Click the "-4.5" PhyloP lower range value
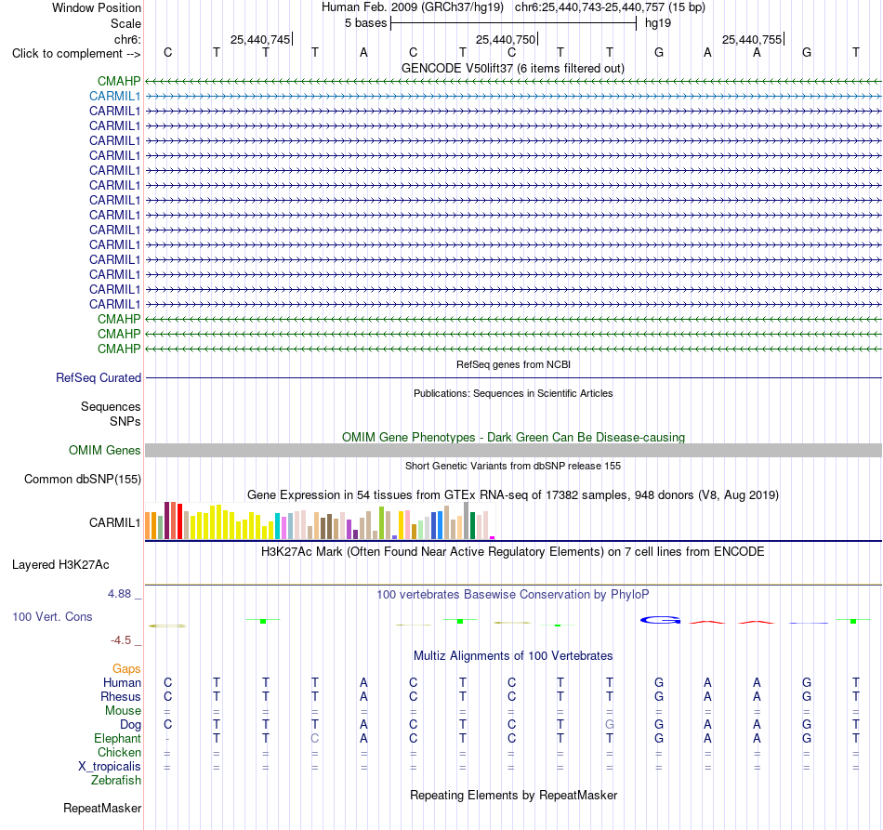Screen dimensions: 883x830 pyautogui.click(x=121, y=640)
